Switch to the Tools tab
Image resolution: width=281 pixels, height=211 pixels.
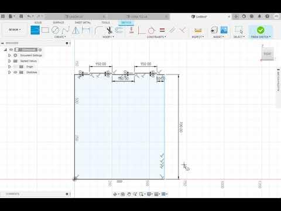click(105, 23)
